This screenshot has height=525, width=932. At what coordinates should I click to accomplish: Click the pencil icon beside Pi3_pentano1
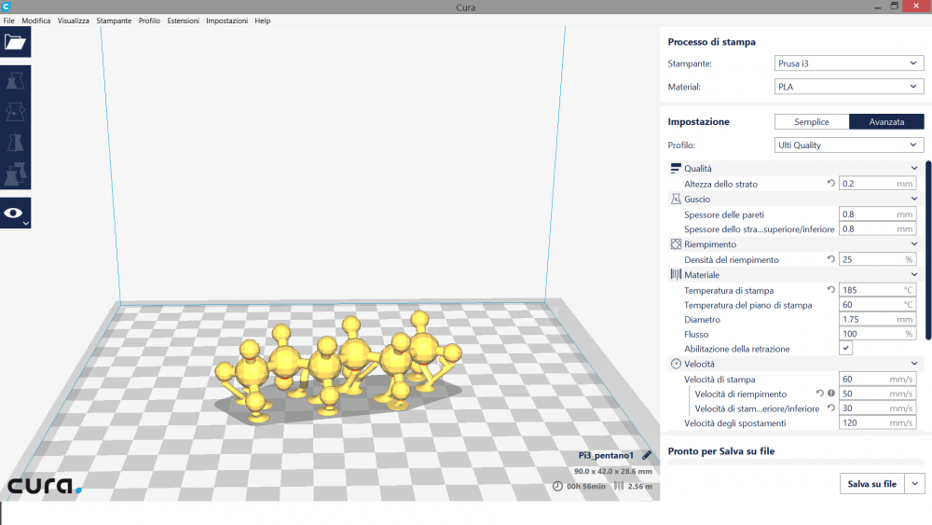pyautogui.click(x=648, y=455)
